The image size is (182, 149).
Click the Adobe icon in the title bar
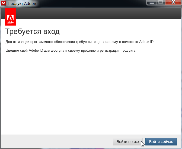pos(4,4)
